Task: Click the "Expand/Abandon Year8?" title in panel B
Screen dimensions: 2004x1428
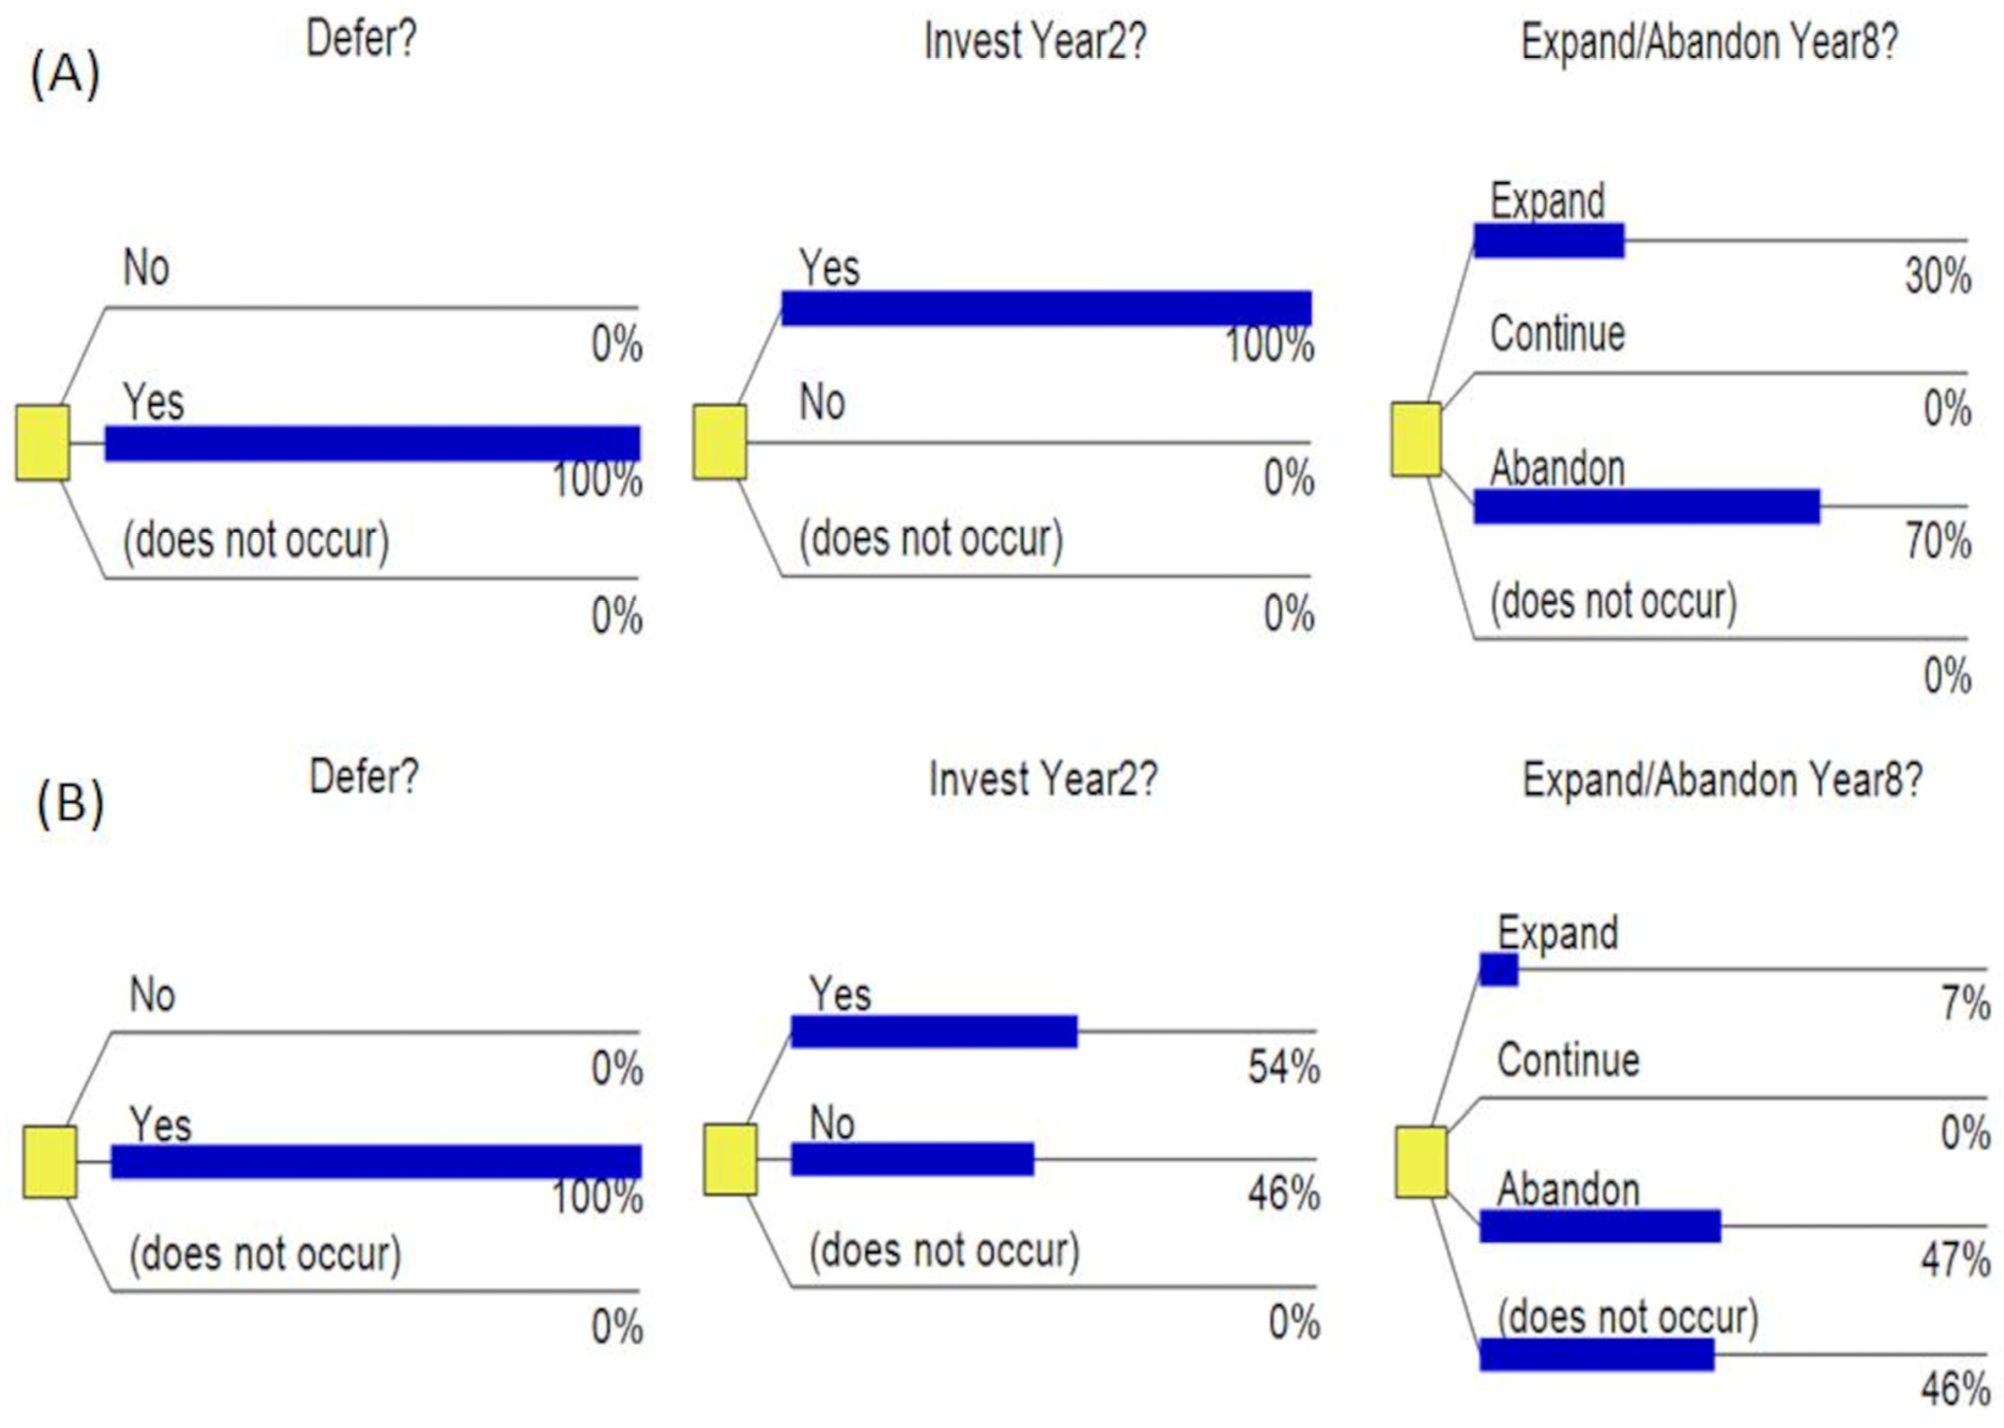Action: 1722,780
